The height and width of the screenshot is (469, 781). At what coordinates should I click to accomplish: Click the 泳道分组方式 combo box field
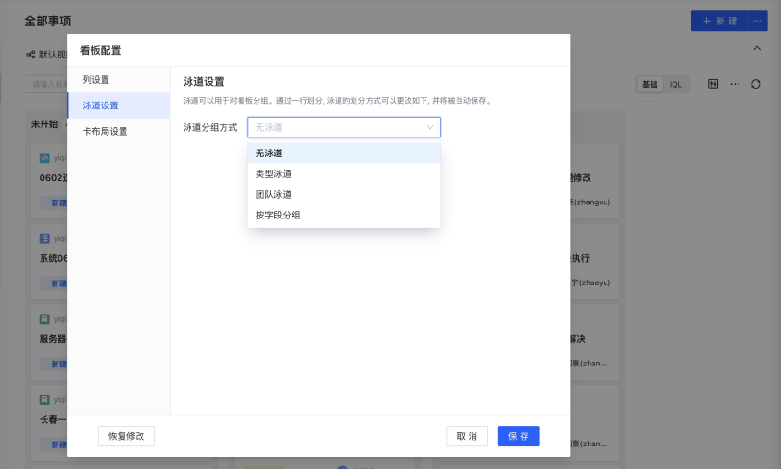pyautogui.click(x=335, y=127)
